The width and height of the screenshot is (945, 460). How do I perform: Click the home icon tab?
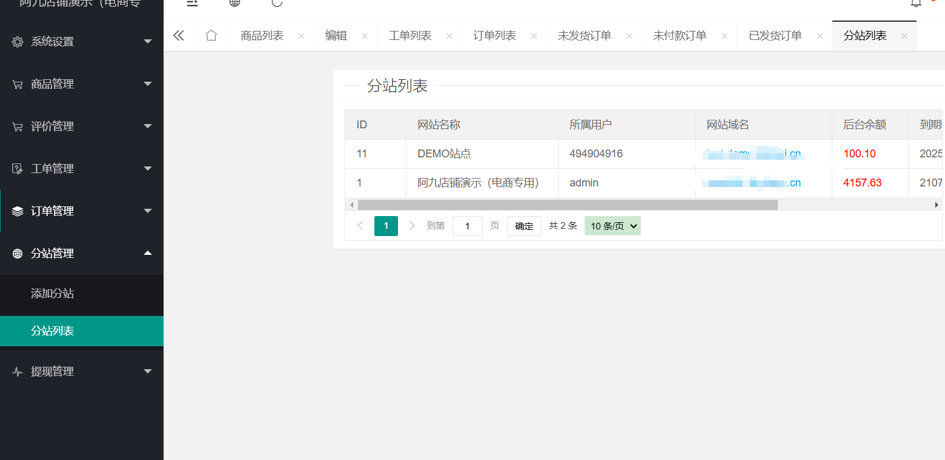[x=211, y=36]
